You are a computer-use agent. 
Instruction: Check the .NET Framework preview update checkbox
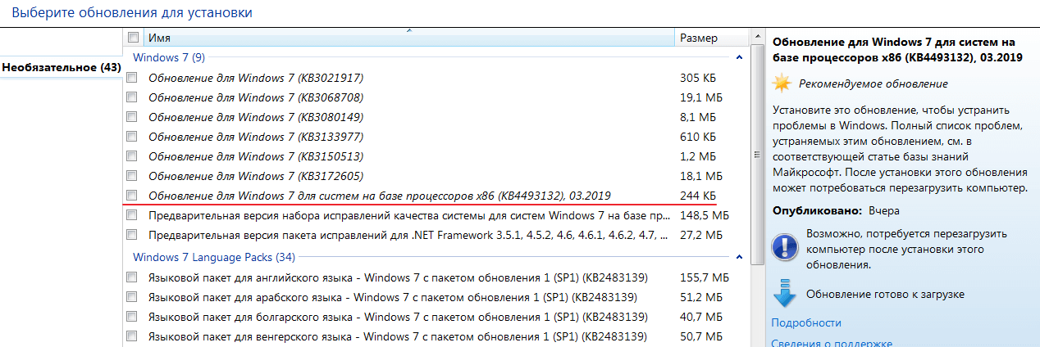tap(132, 235)
